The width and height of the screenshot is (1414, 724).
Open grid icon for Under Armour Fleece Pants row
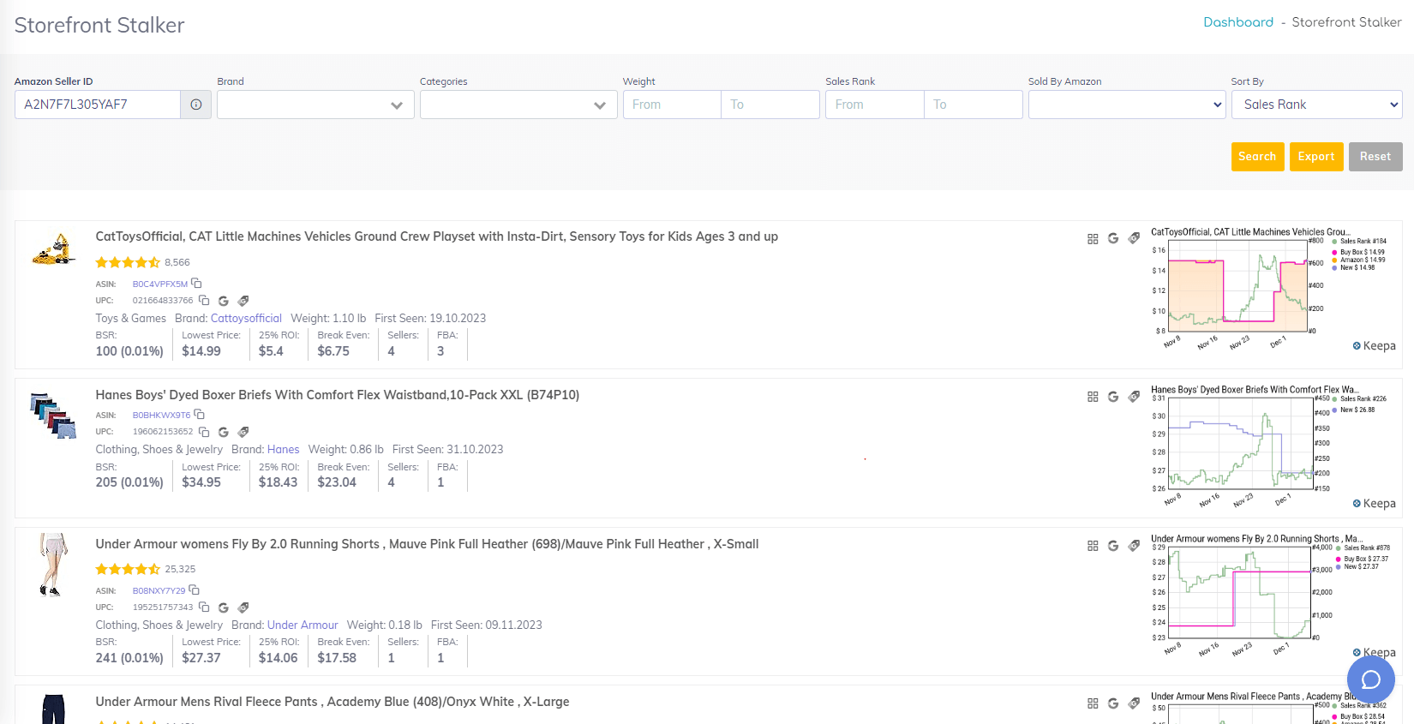pos(1093,703)
